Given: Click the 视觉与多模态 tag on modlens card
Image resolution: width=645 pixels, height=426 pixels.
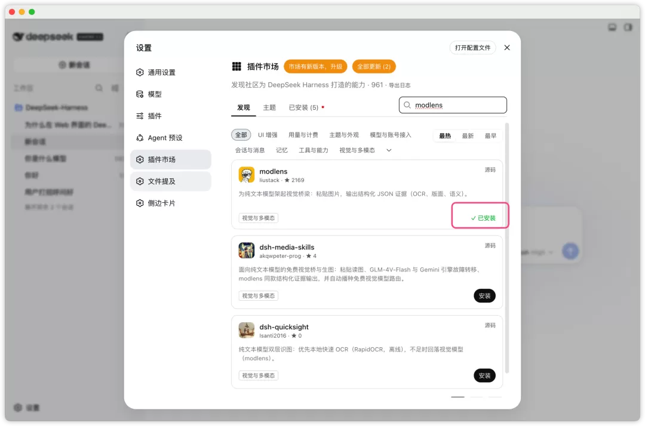Looking at the screenshot, I should click(259, 218).
